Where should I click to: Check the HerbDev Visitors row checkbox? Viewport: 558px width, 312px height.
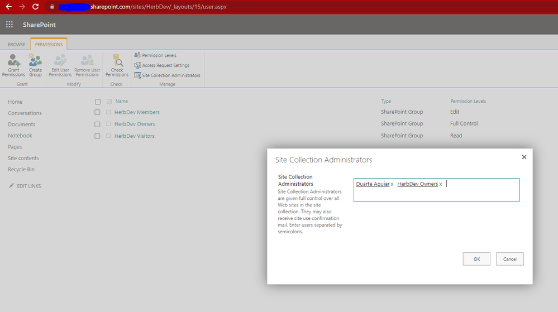(x=97, y=136)
